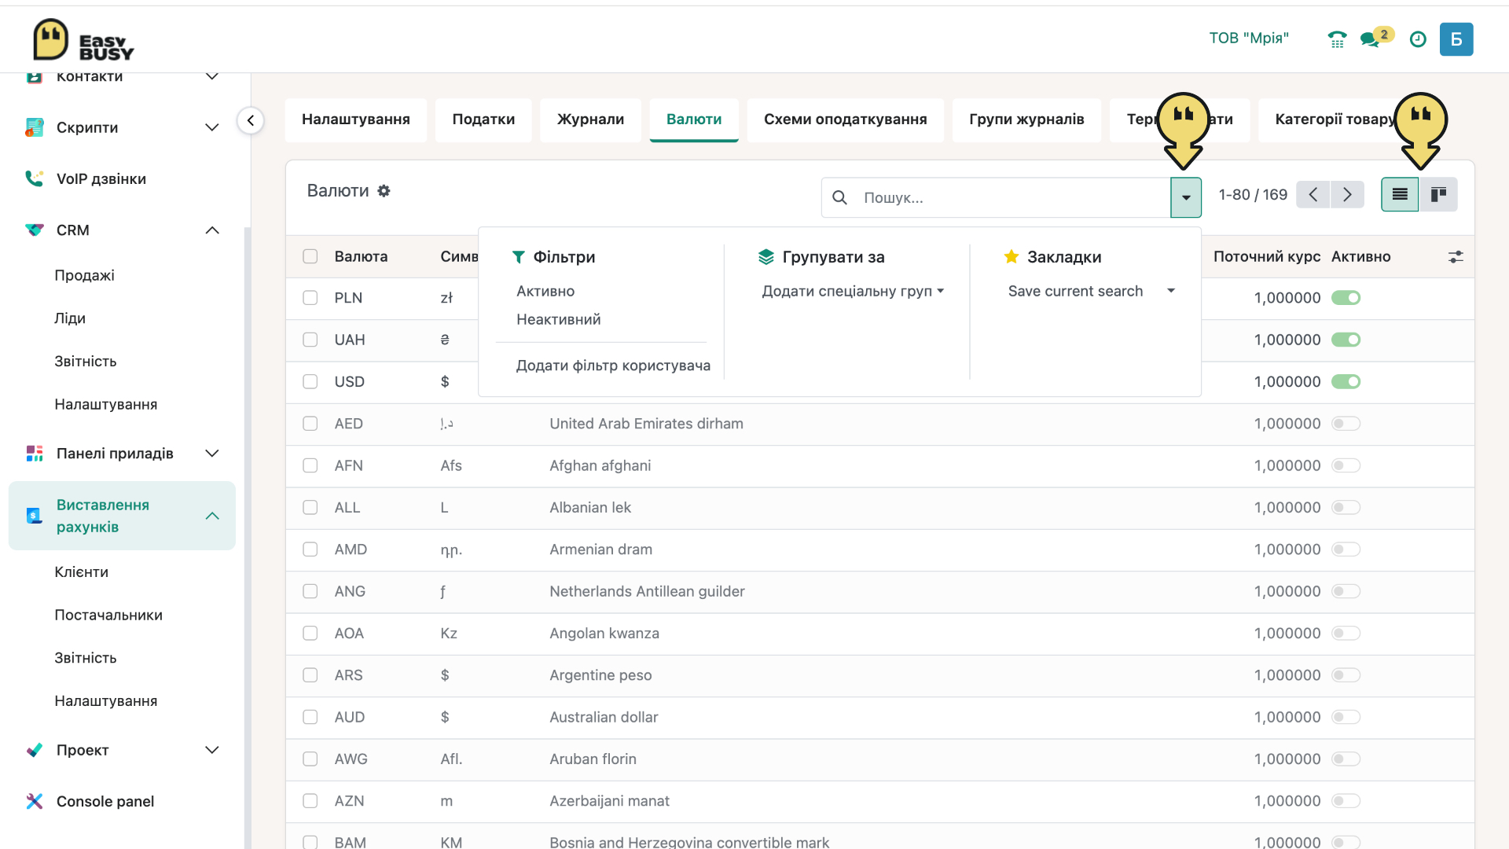Click the Console panel icon
The height and width of the screenshot is (849, 1509).
pyautogui.click(x=35, y=801)
